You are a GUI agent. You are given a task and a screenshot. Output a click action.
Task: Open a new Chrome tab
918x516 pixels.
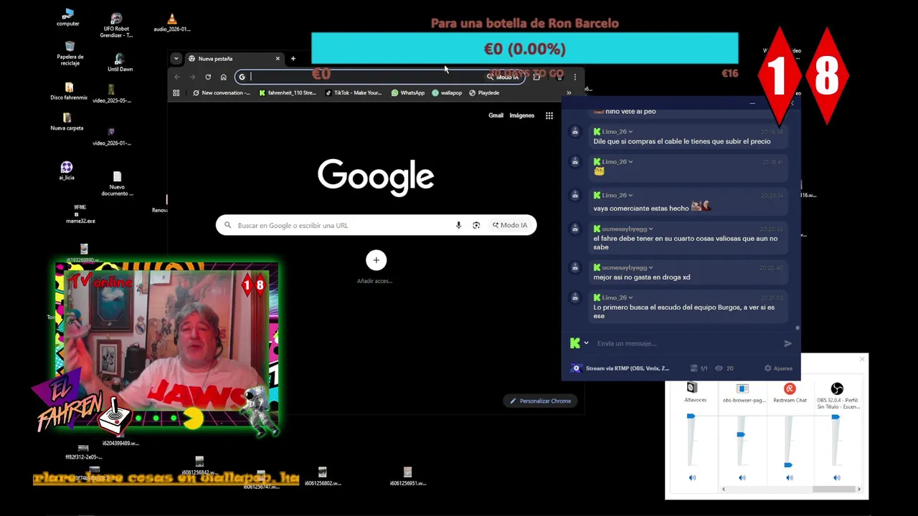[293, 58]
